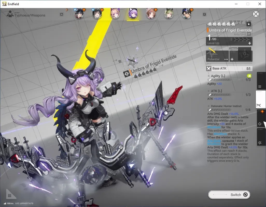Click the underlined consume keyword link
Image resolution: width=266 pixels, height=207 pixels.
coord(228,141)
